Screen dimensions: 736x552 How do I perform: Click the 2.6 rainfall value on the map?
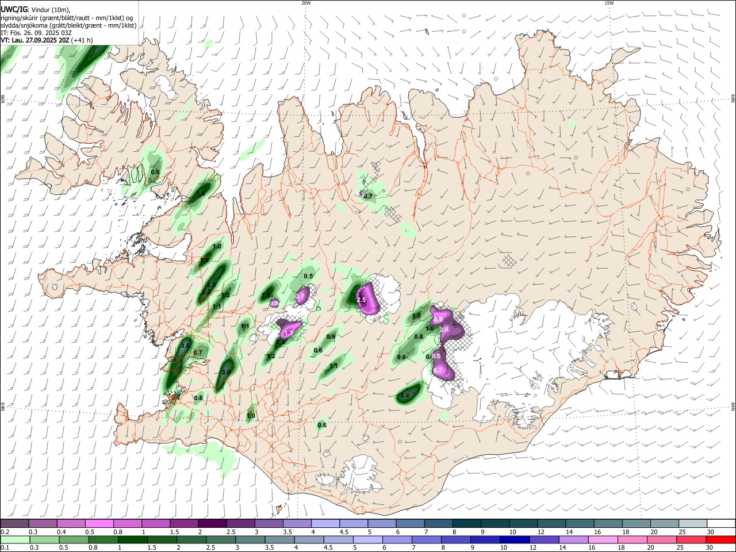[405, 395]
